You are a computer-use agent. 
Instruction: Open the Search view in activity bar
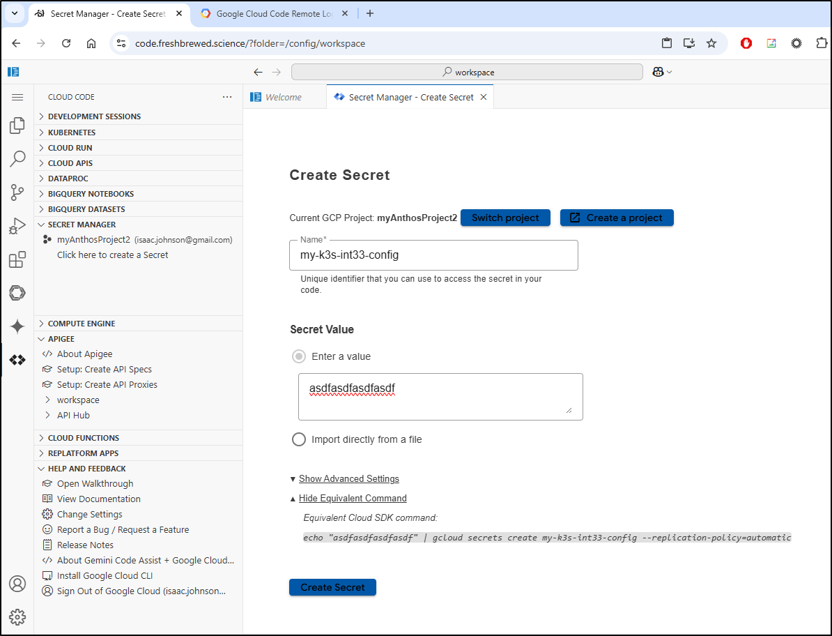(x=17, y=159)
